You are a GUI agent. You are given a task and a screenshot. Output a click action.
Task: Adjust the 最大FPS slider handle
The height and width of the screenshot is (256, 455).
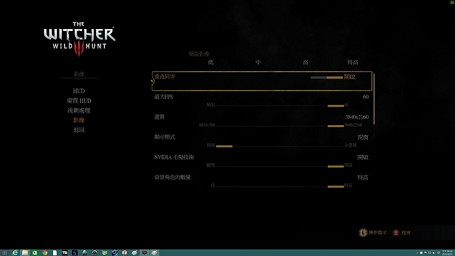[336, 106]
